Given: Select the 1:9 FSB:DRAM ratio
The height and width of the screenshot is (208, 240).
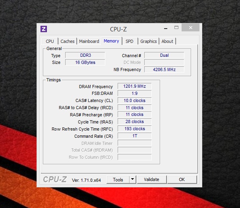Looking at the screenshot, I should click(135, 93).
